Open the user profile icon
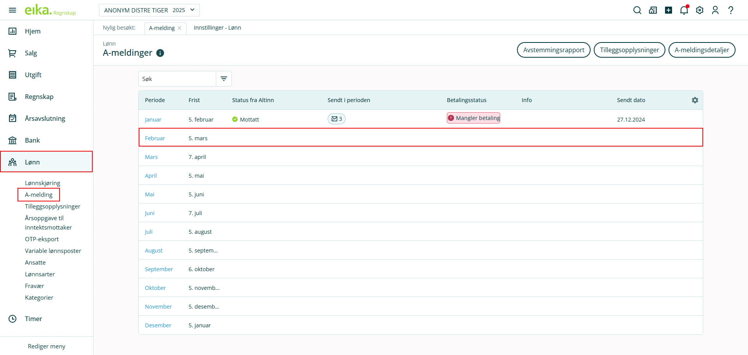 pyautogui.click(x=715, y=11)
